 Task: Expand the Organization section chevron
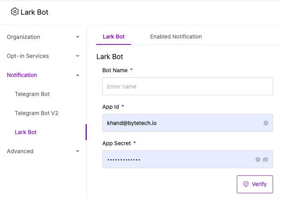pyautogui.click(x=78, y=37)
